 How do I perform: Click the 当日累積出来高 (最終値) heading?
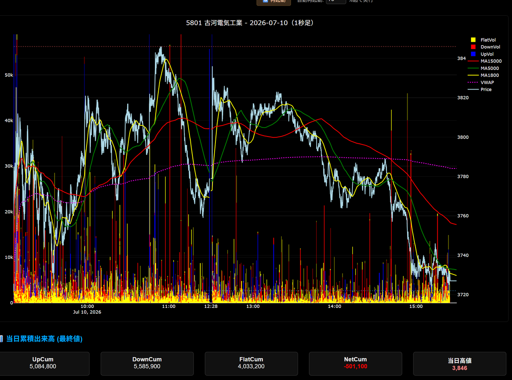click(x=44, y=339)
